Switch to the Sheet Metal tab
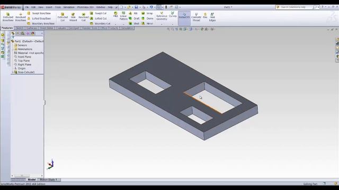Screen dimensions: 339x190 coord(46,28)
